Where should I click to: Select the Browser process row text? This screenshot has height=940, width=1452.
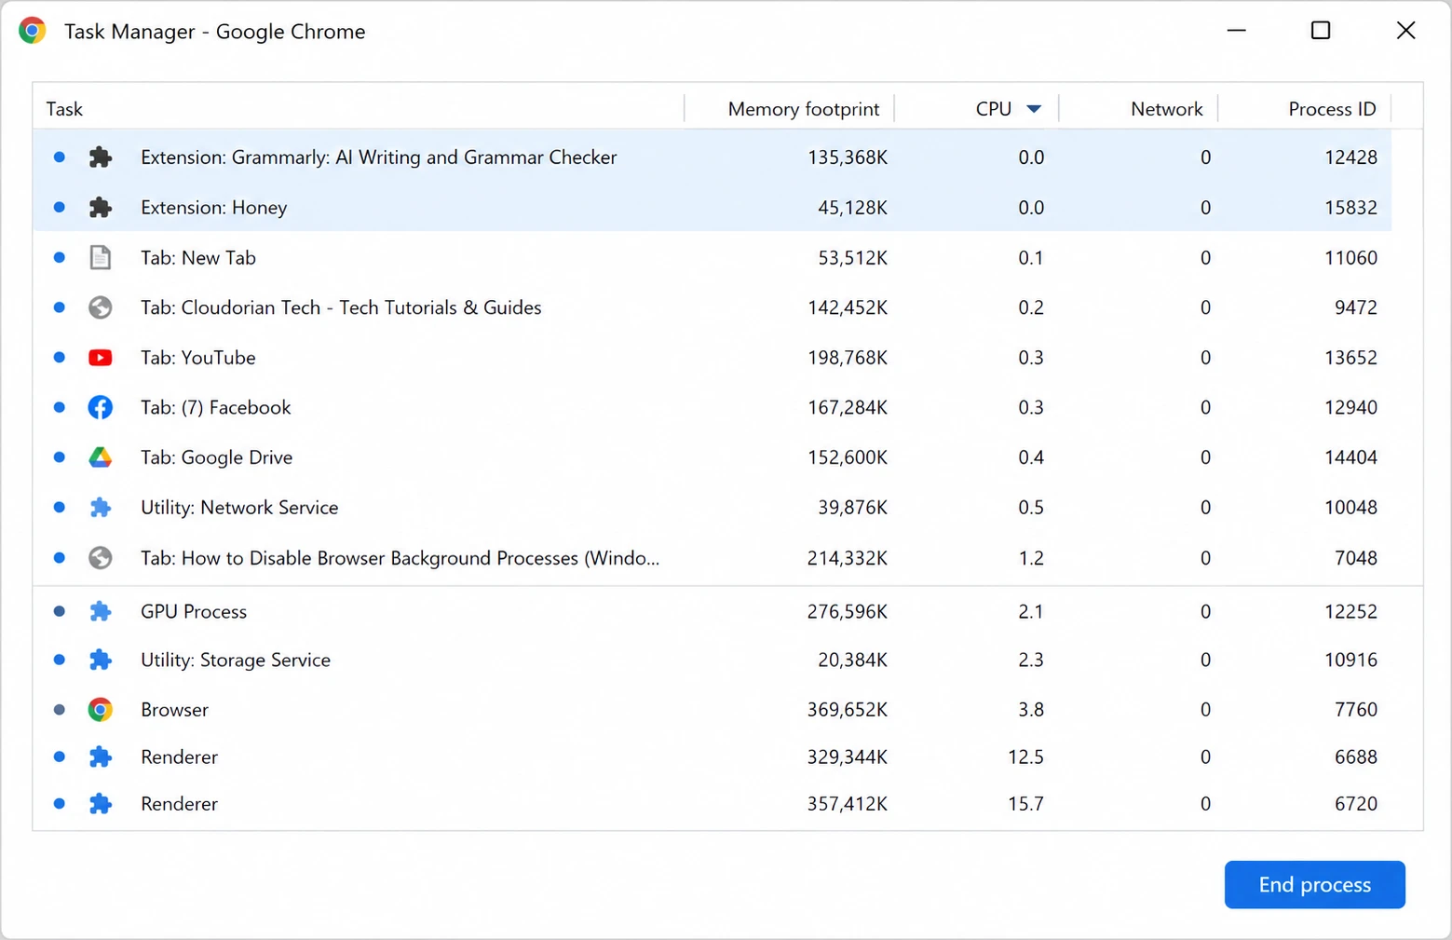(174, 710)
